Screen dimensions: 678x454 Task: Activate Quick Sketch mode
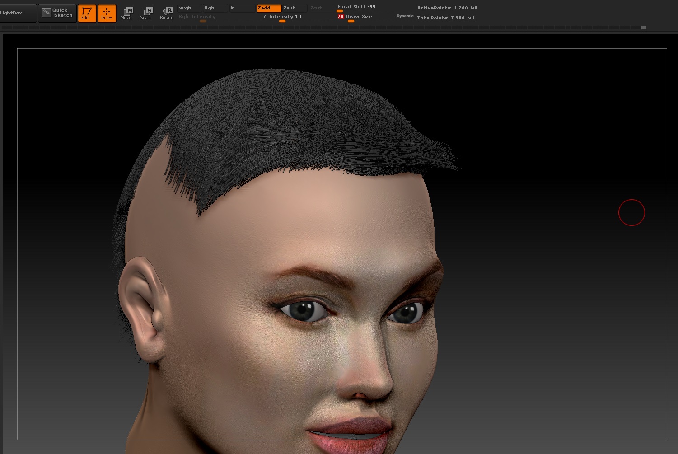point(57,13)
